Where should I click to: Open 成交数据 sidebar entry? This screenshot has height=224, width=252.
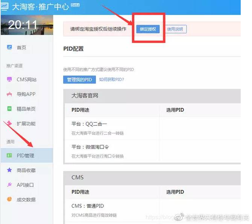26,200
